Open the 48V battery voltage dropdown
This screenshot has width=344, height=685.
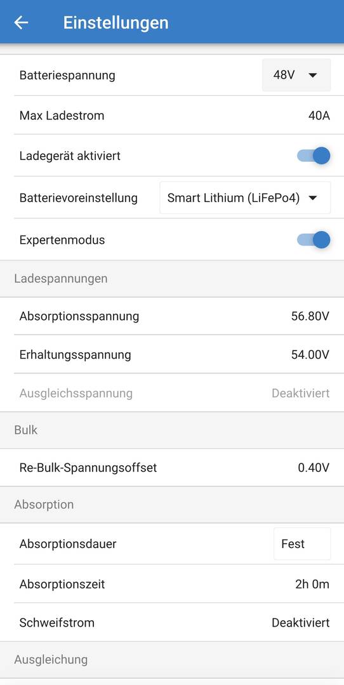pyautogui.click(x=296, y=75)
